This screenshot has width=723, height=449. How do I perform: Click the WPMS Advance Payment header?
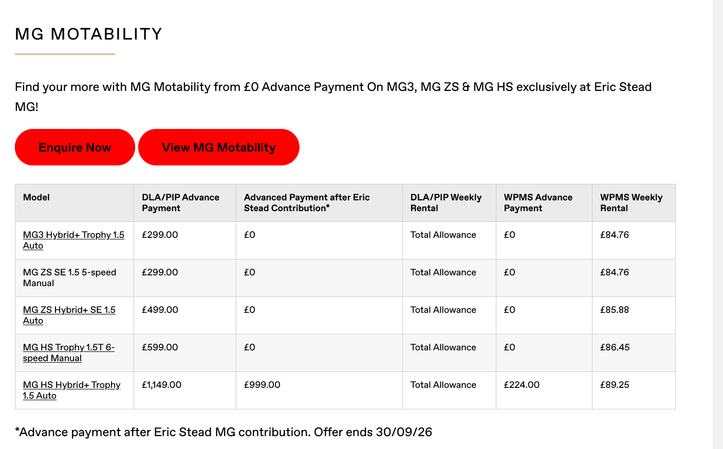pos(544,203)
